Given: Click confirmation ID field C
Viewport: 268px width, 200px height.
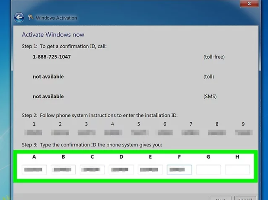Looking at the screenshot, I should [x=93, y=169].
